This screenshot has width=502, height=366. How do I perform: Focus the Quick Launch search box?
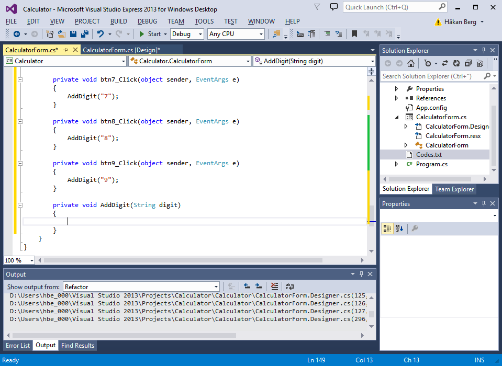tap(395, 7)
